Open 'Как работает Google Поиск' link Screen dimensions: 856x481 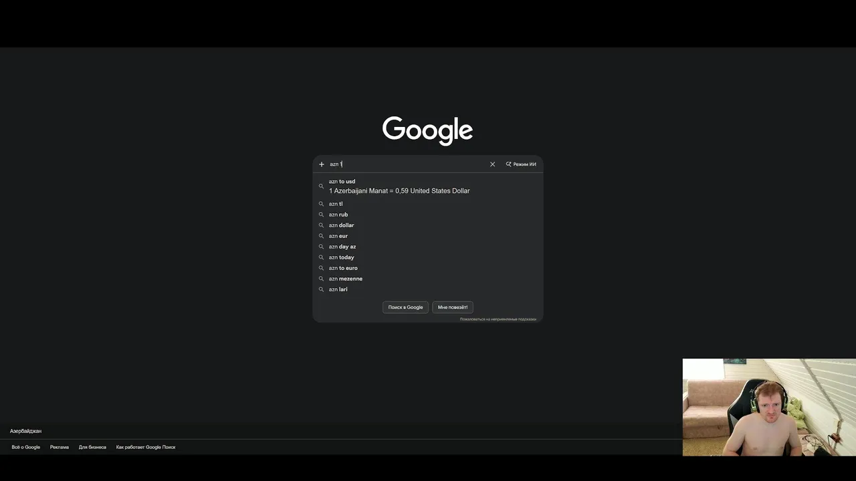coord(146,447)
